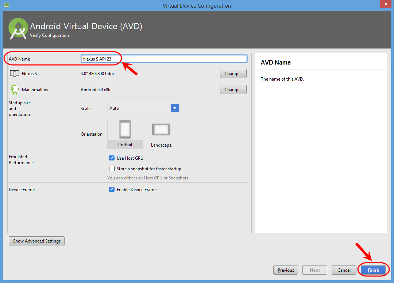Click the 'Emulated Performance' section label
The height and width of the screenshot is (283, 394).
coord(21,160)
